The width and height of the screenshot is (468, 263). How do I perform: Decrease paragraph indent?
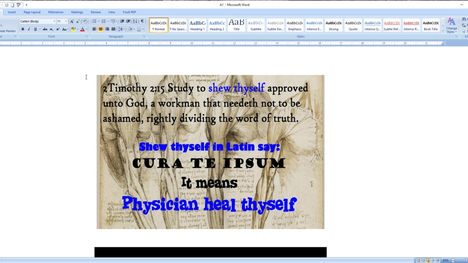(122, 22)
